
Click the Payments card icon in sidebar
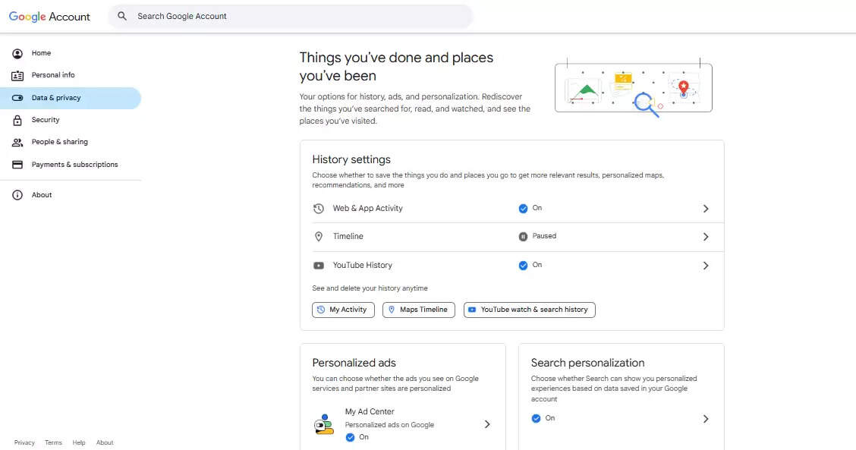point(17,165)
